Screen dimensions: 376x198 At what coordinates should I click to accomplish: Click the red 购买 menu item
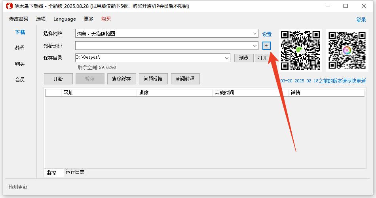point(106,19)
